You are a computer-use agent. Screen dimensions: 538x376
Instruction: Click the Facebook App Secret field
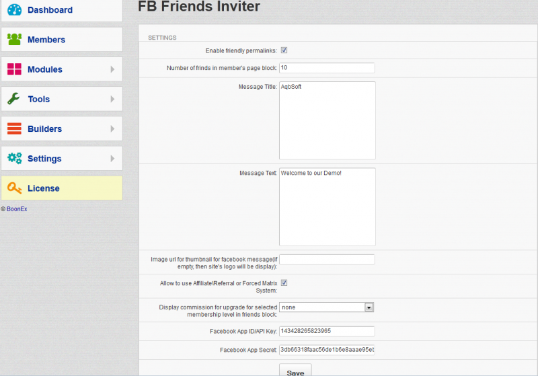pyautogui.click(x=327, y=350)
